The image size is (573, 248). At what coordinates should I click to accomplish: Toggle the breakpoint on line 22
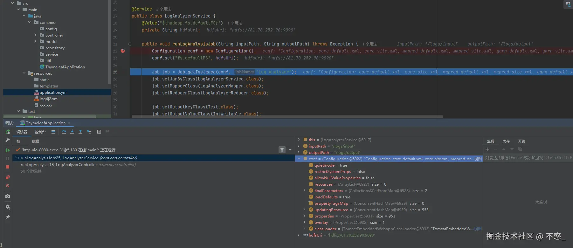[x=123, y=51]
